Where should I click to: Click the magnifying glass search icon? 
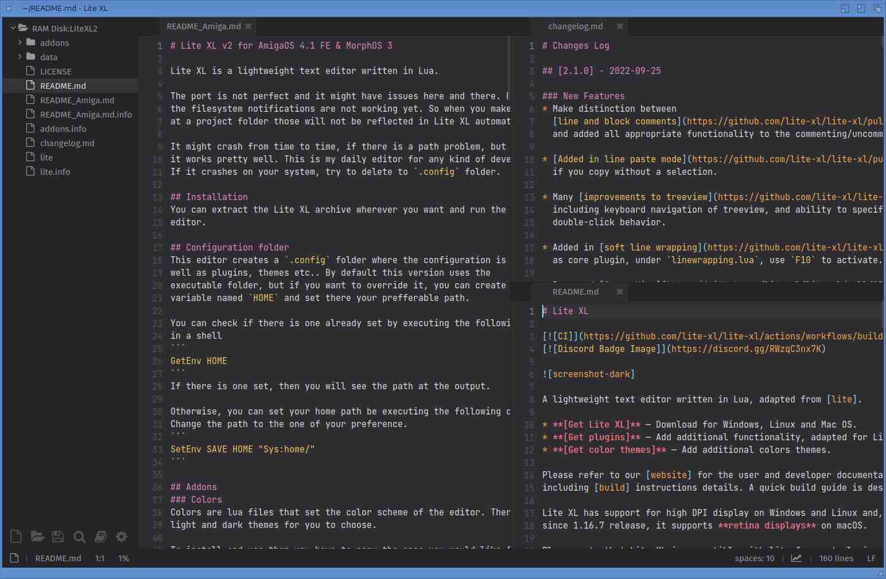tap(79, 537)
